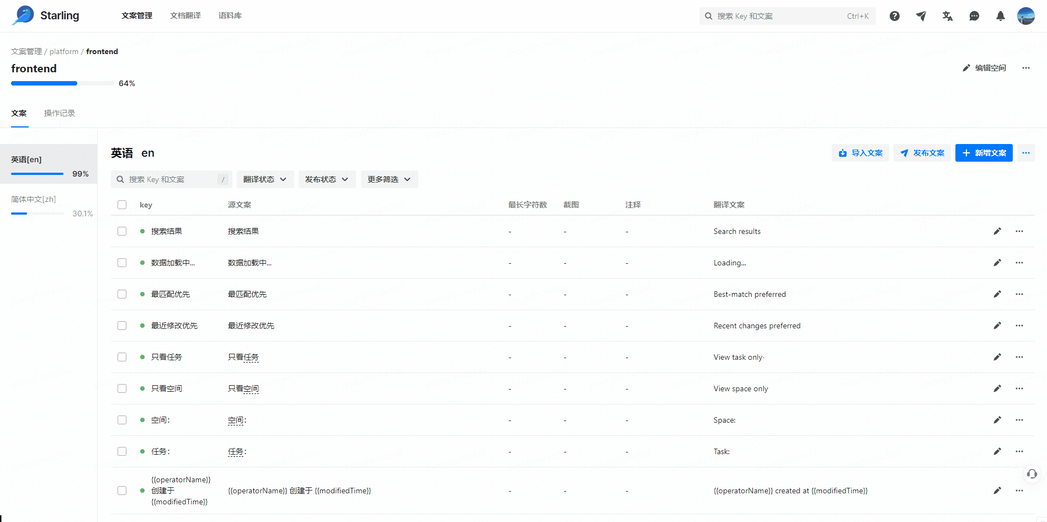Click the edit pencil for Search results row
This screenshot has height=522, width=1047.
click(x=997, y=231)
